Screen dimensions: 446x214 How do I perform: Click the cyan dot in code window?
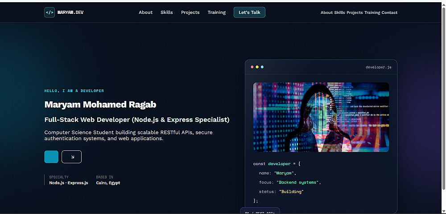pos(262,67)
